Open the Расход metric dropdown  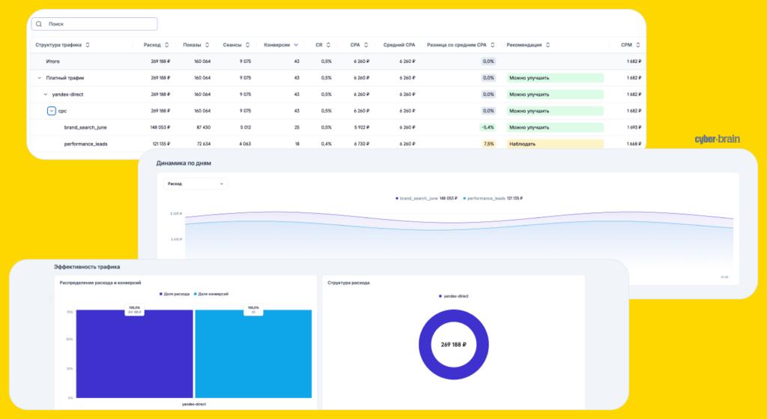pyautogui.click(x=195, y=183)
